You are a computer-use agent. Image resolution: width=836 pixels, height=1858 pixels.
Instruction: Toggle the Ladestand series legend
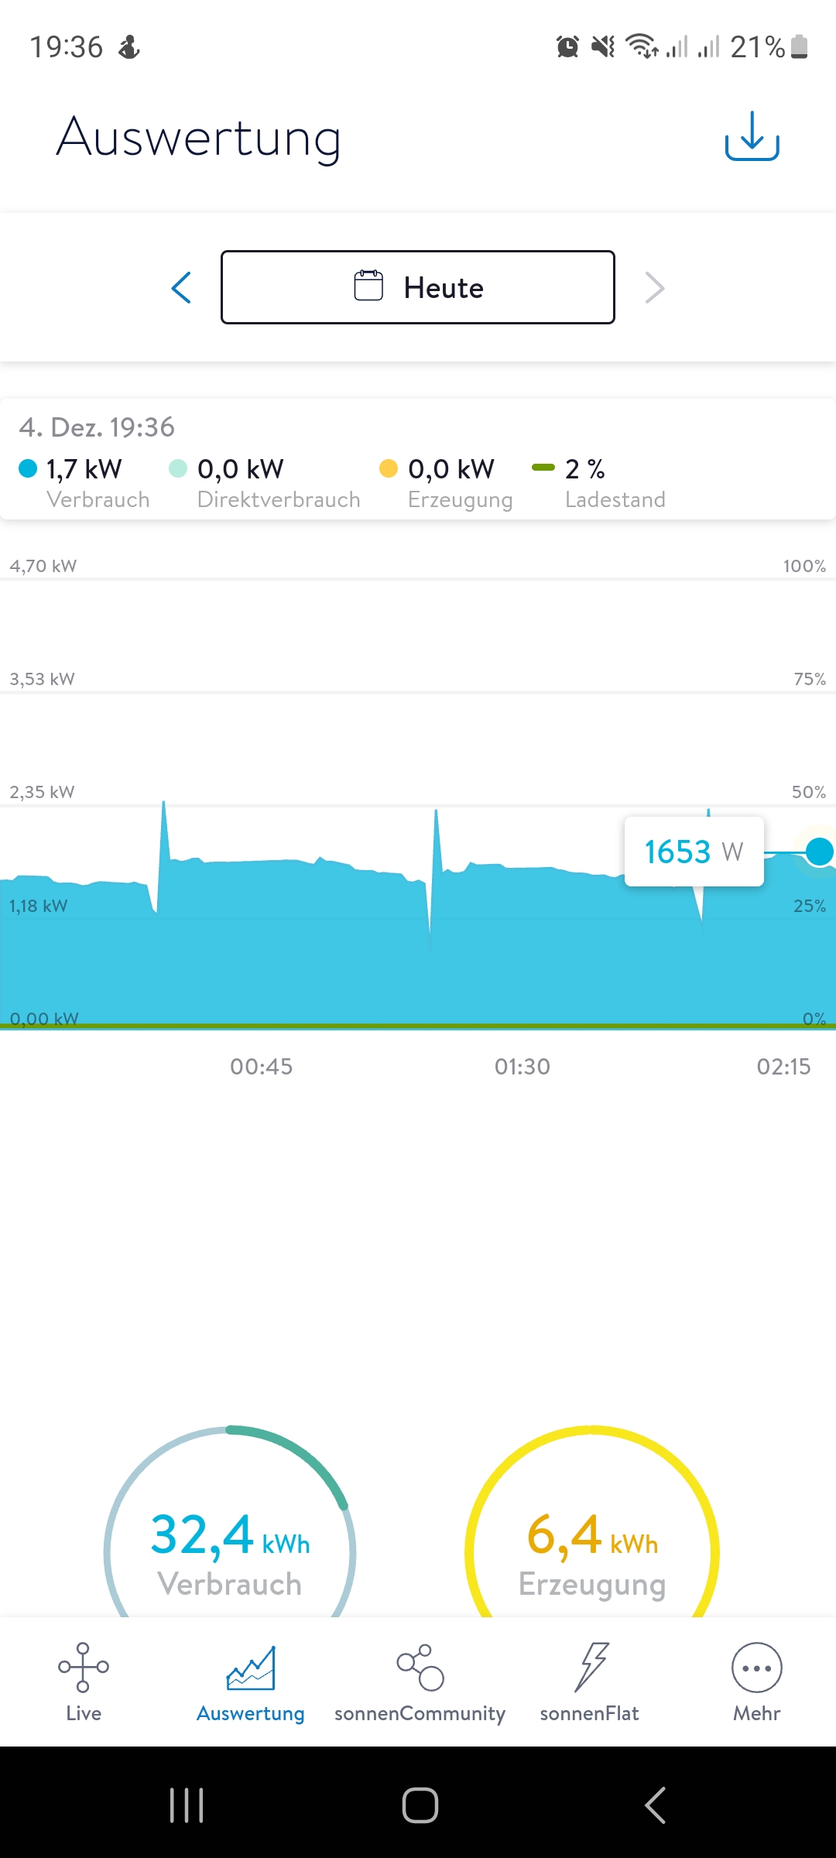(598, 483)
